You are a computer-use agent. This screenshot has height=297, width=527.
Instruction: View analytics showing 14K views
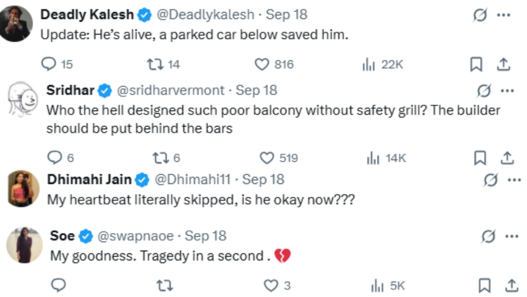click(x=386, y=158)
